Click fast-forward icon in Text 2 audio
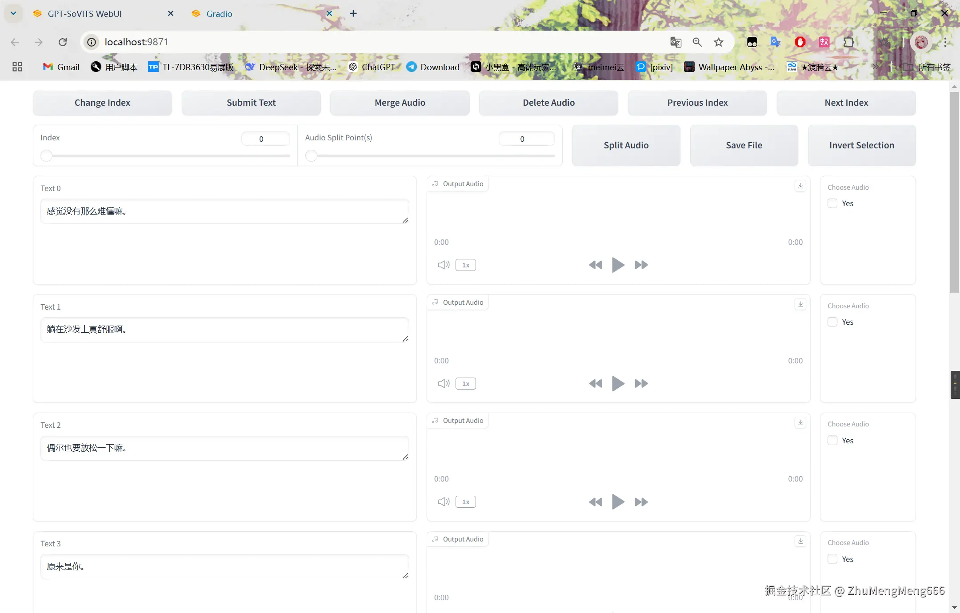 tap(641, 502)
